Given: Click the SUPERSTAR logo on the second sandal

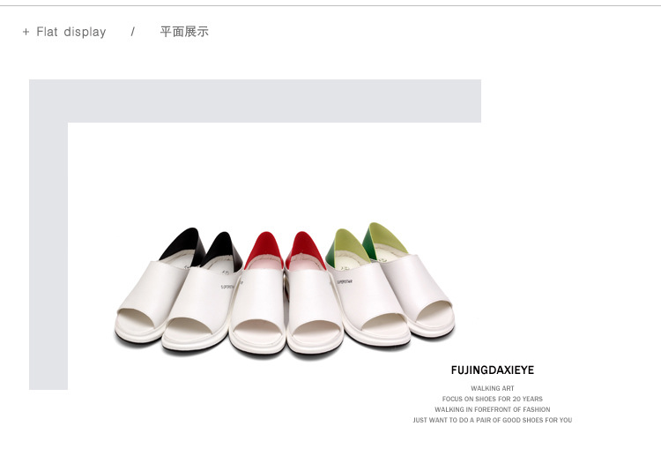Looking at the screenshot, I should point(232,285).
